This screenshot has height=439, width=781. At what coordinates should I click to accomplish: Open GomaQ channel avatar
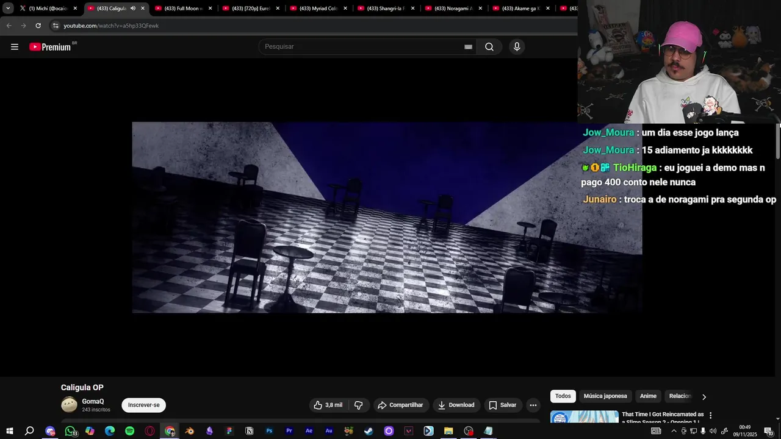coord(70,405)
